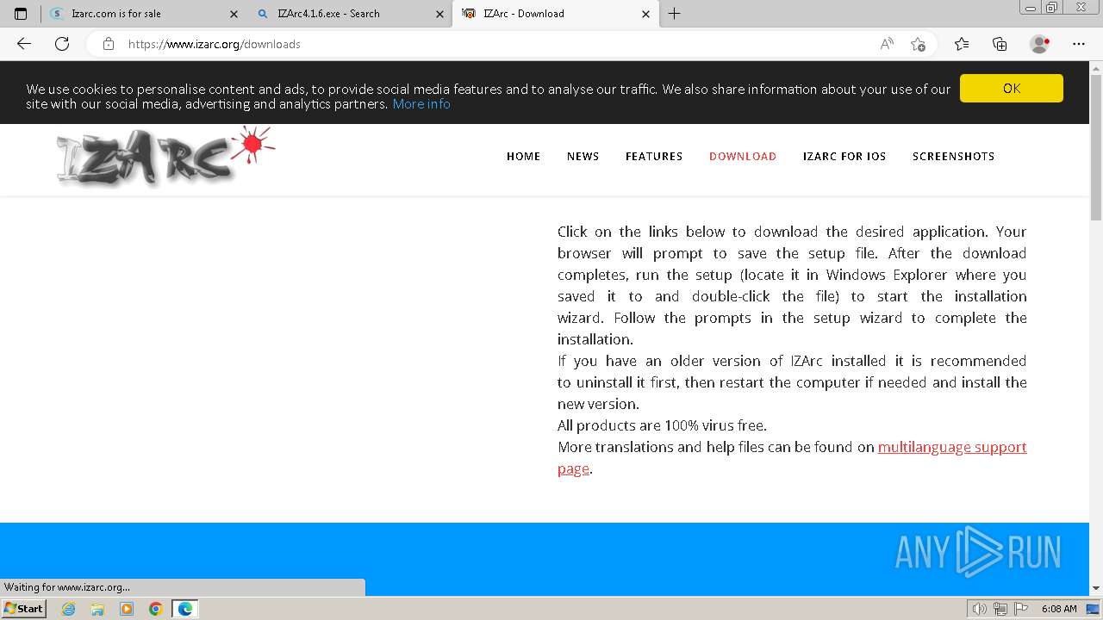View site information via the lock icon

coord(108,44)
